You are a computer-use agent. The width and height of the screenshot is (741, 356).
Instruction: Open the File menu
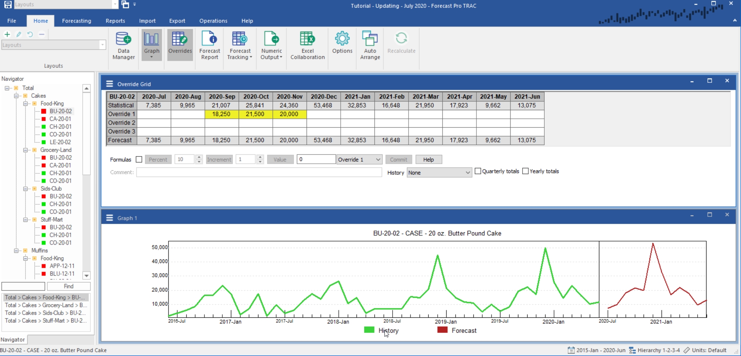tap(12, 21)
